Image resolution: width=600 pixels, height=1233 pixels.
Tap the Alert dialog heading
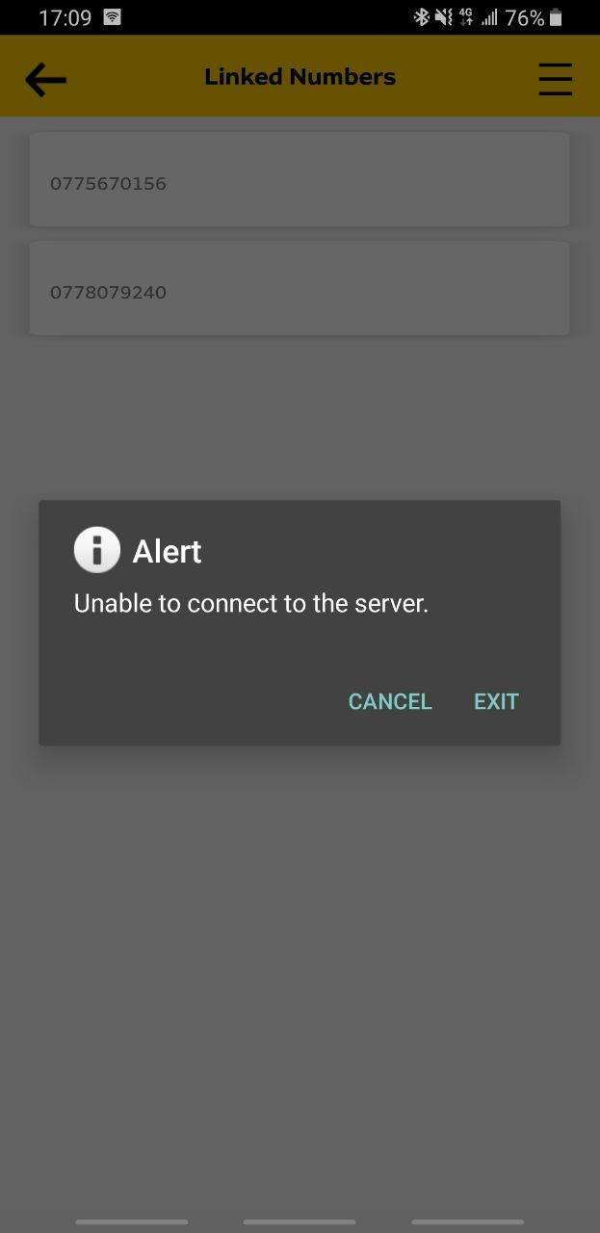167,551
